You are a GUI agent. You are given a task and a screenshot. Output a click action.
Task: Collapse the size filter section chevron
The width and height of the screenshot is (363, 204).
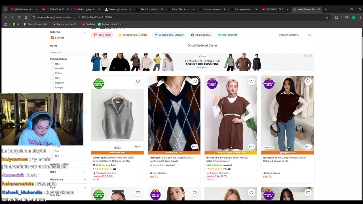tap(85, 105)
